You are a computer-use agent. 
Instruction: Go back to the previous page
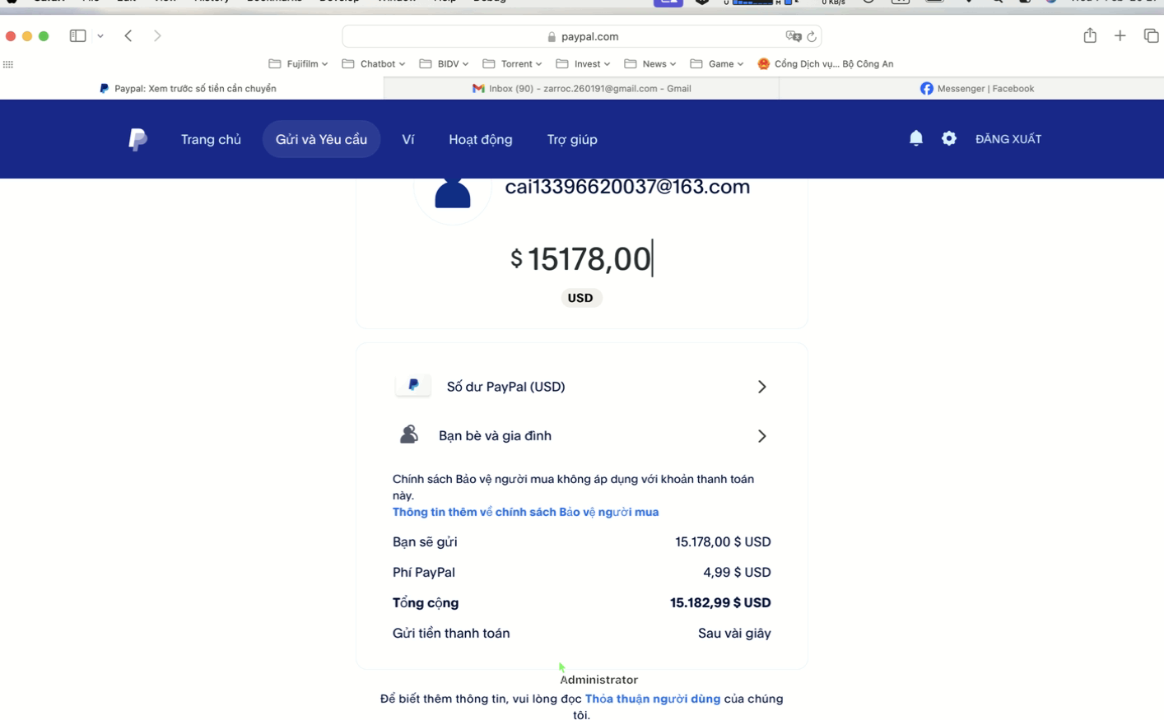[x=128, y=36]
